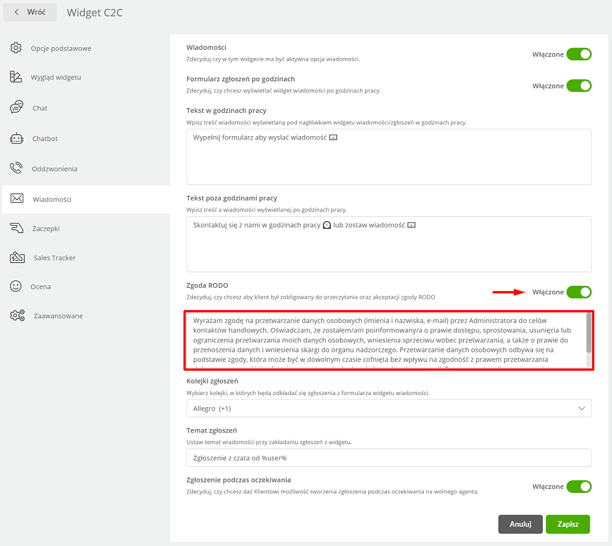Open the Sales Tracker section

point(55,258)
